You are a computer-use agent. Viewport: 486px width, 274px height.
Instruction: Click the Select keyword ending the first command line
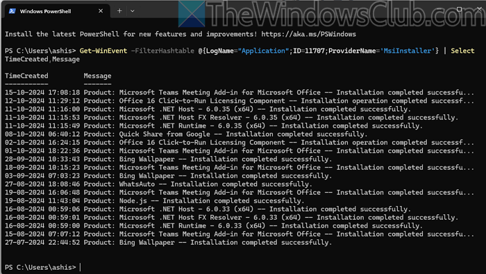tap(462, 51)
